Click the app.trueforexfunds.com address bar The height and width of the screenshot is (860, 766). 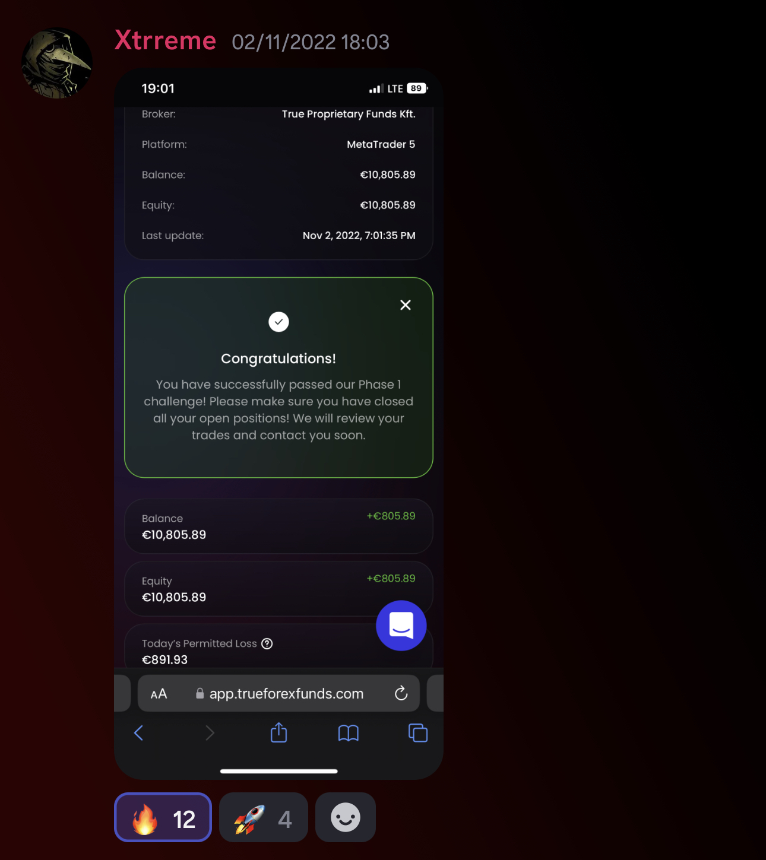tap(279, 693)
